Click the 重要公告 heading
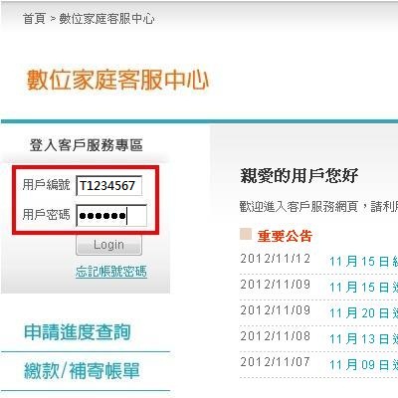This screenshot has height=398, width=398. 285,236
